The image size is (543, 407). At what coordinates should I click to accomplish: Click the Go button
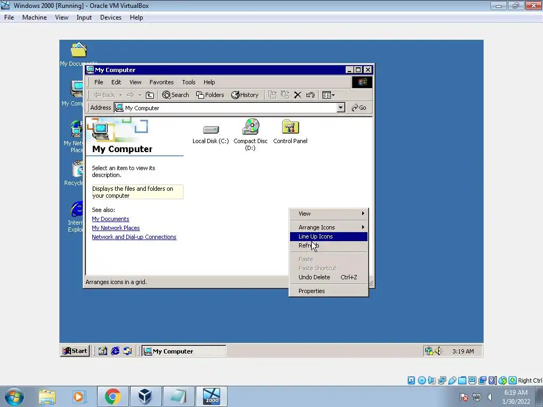pyautogui.click(x=359, y=108)
